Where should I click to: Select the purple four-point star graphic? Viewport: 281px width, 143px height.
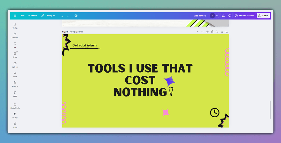pyautogui.click(x=170, y=81)
